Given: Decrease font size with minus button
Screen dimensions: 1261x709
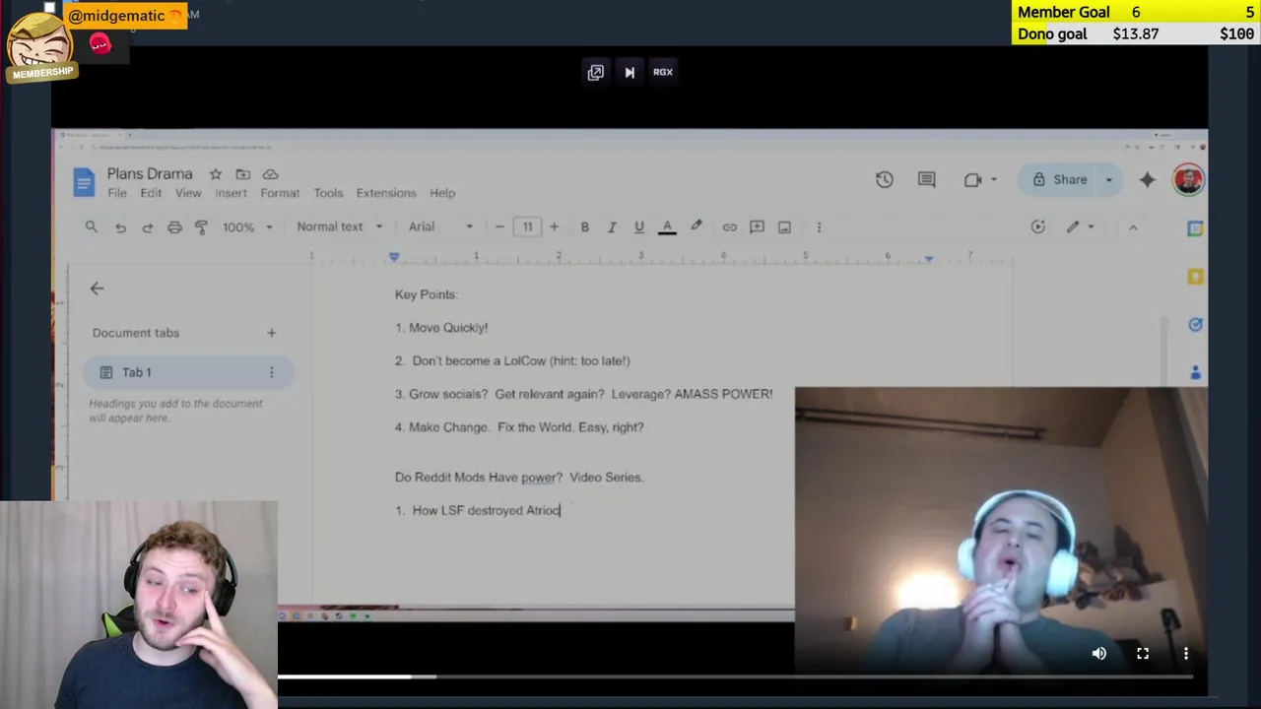Looking at the screenshot, I should click(499, 226).
